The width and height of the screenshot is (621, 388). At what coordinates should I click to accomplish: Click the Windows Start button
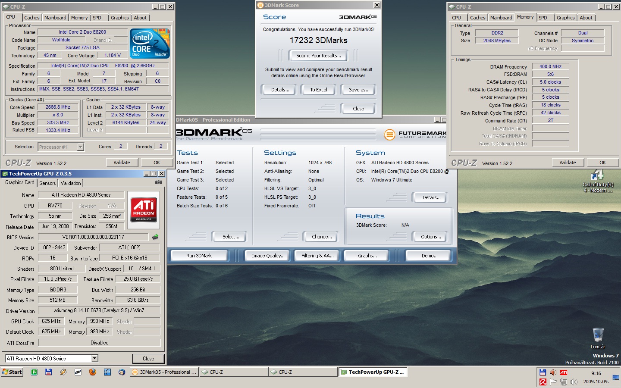pos(12,372)
